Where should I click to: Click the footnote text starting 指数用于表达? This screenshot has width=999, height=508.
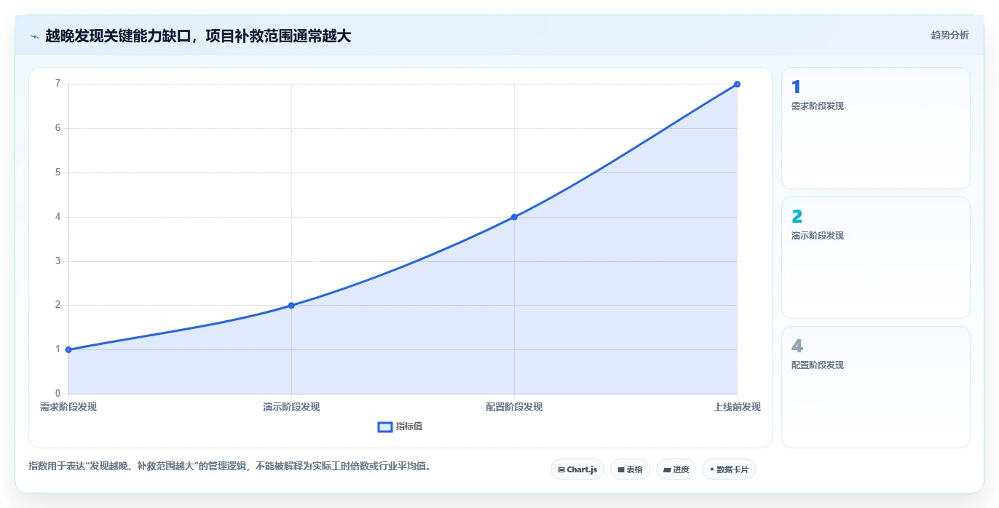point(232,466)
